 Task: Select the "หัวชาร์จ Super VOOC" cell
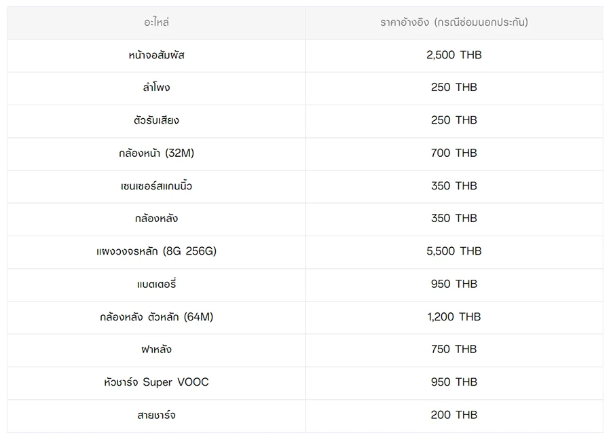point(156,382)
